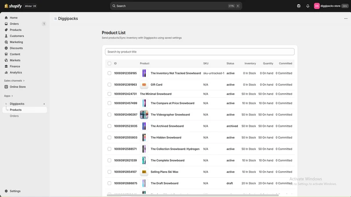Viewport: 351px width, 197px height.
Task: Open the Online Store channel
Action: coord(25,87)
